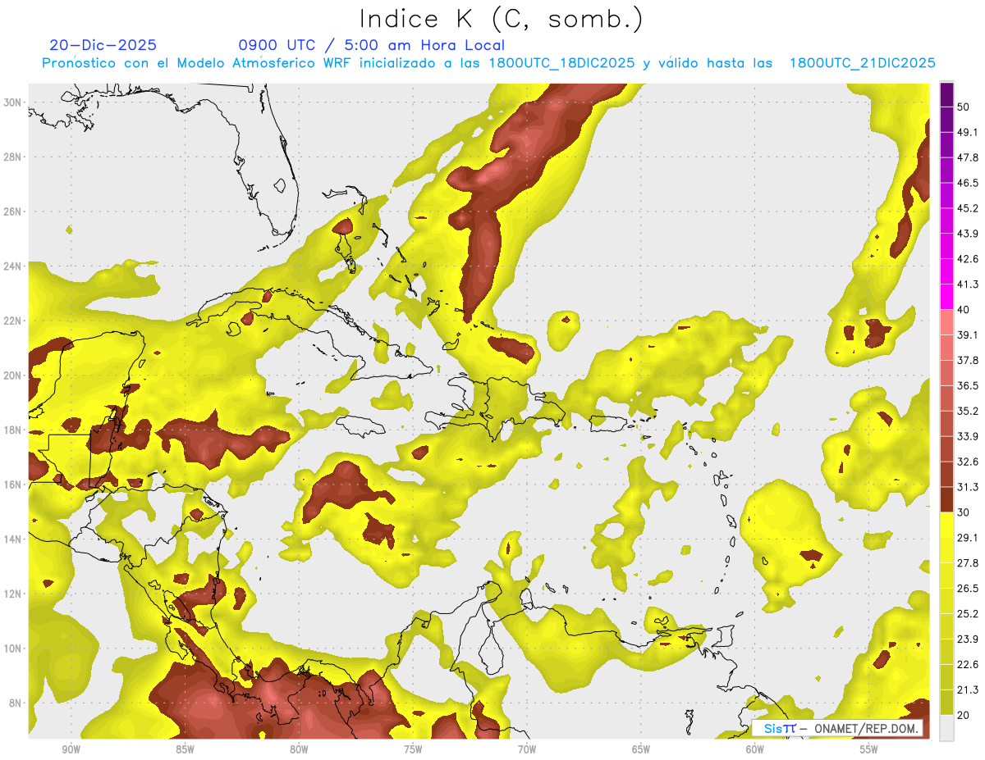Click the bright yellow colorbar swatch between 29.1 and 30

[947, 525]
